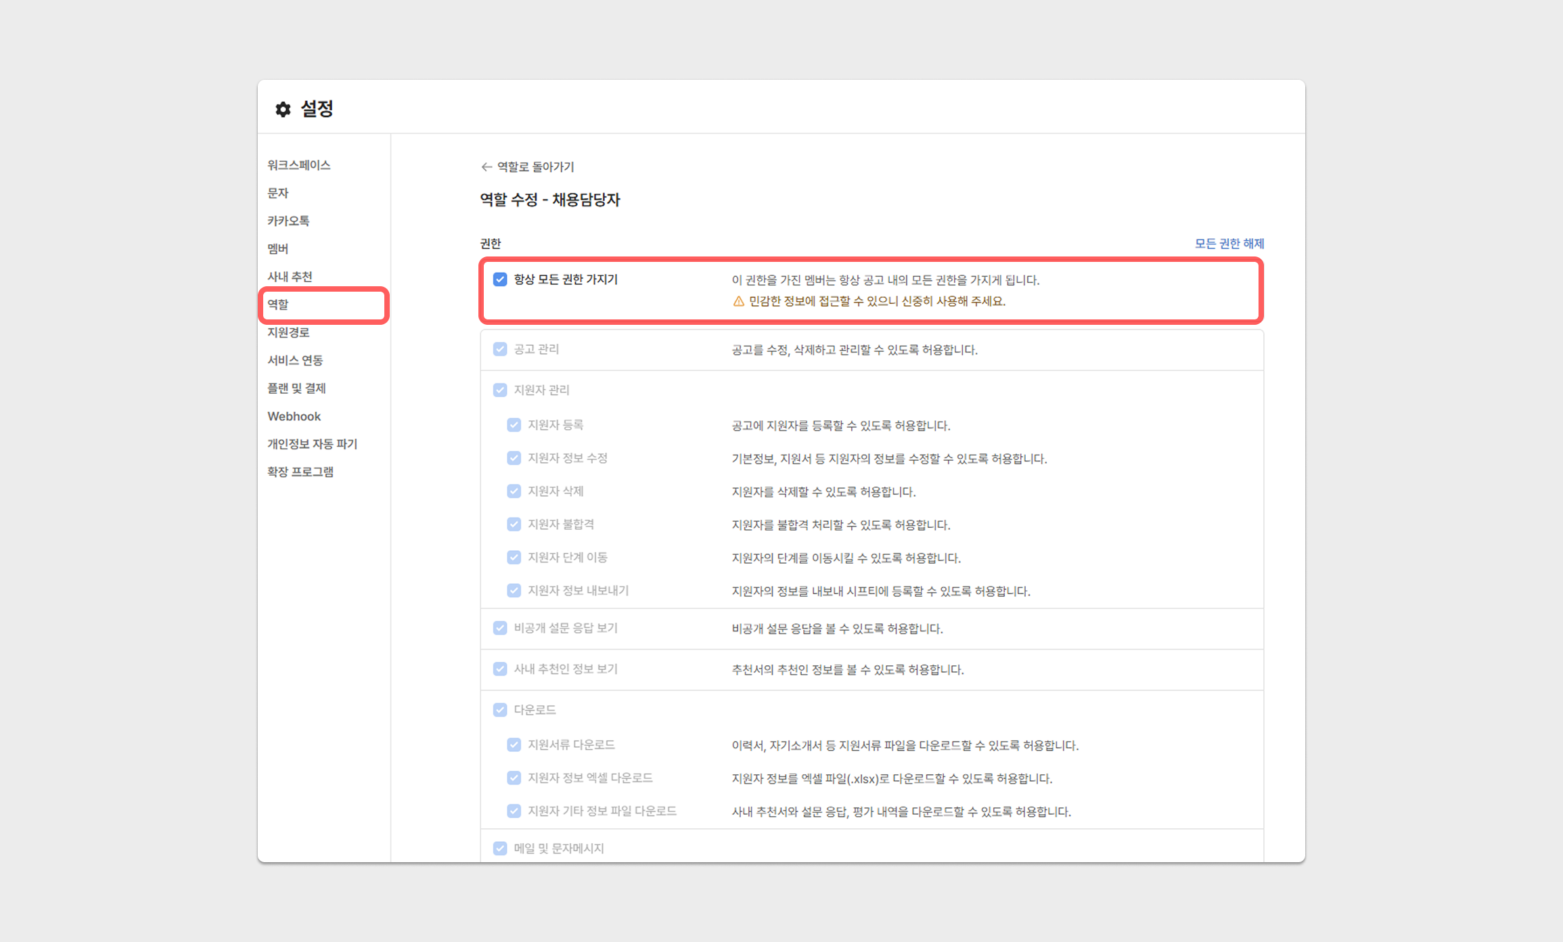1563x942 pixels.
Task: Click 모든 권한 해제 link
Action: 1229,244
